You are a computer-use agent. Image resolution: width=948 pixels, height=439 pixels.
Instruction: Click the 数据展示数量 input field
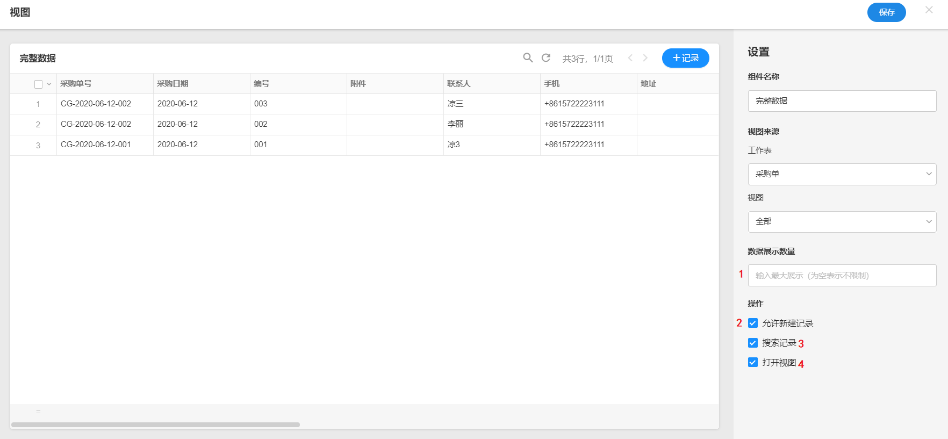coord(842,276)
